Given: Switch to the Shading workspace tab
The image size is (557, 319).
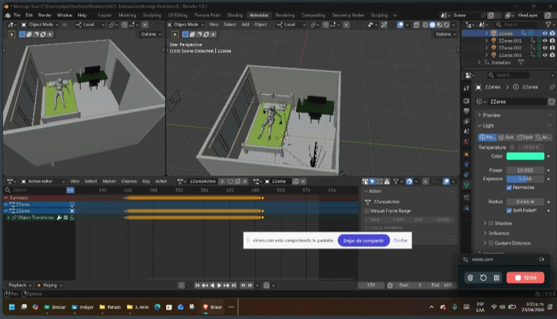Looking at the screenshot, I should pyautogui.click(x=234, y=15).
